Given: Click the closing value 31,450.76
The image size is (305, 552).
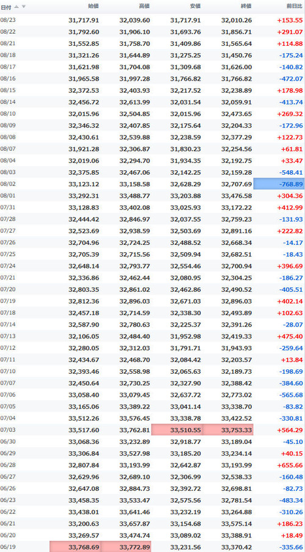Looking at the screenshot, I should pos(237,56).
